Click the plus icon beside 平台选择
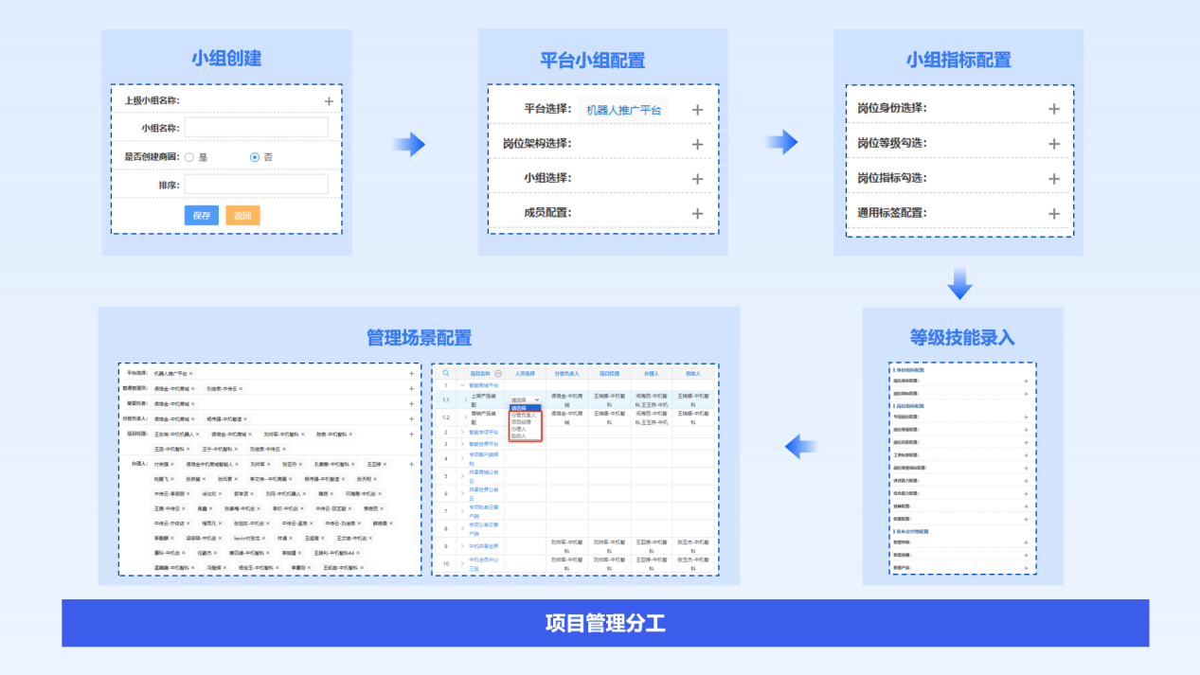 tap(697, 110)
